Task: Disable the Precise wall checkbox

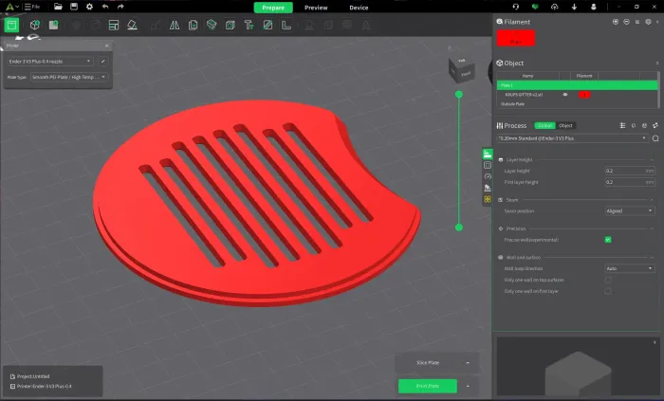Action: pyautogui.click(x=608, y=240)
